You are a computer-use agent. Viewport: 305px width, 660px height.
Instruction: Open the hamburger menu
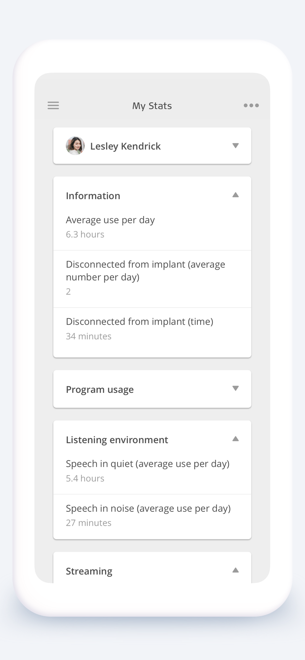(x=53, y=106)
